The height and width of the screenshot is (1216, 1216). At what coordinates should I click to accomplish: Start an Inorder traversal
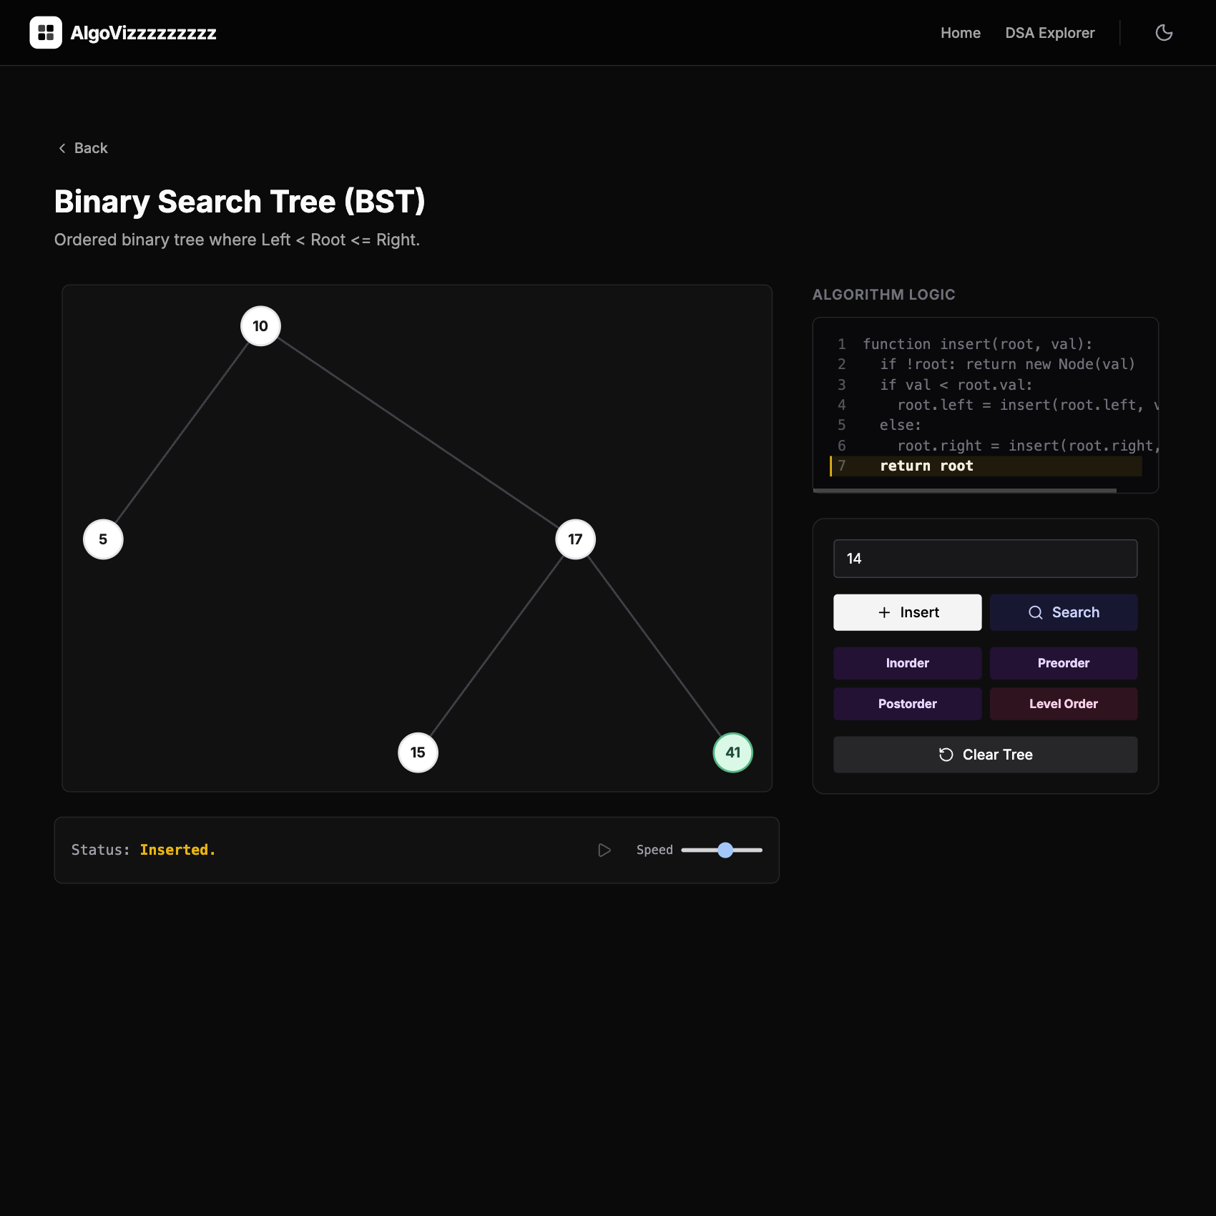click(x=907, y=663)
